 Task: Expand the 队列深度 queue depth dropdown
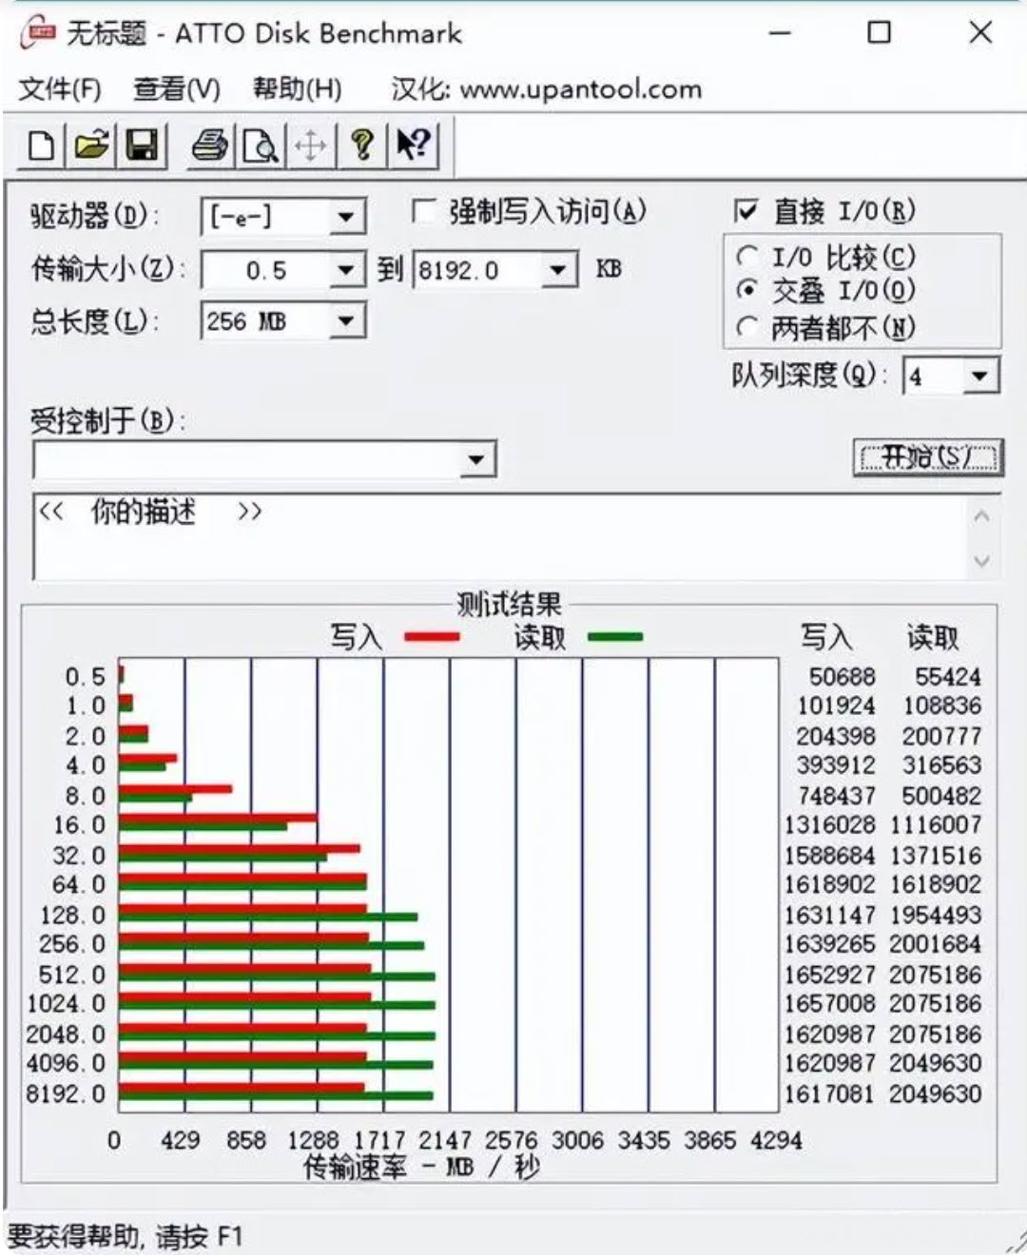[980, 375]
